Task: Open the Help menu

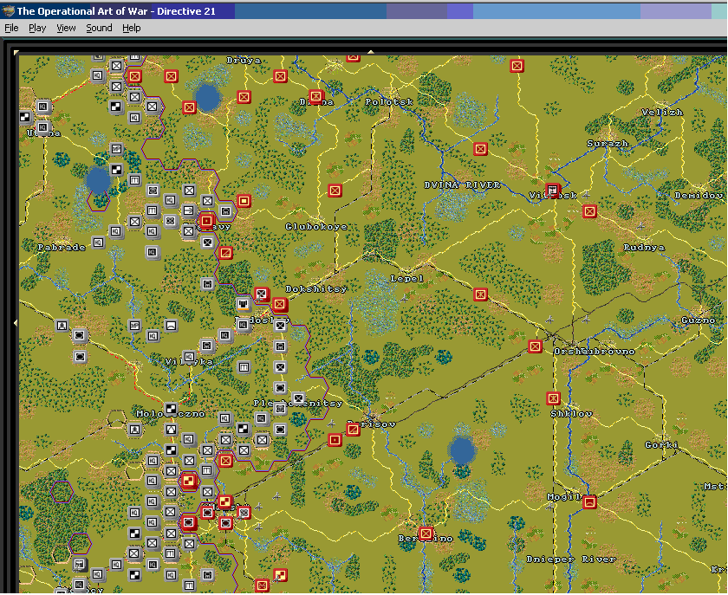Action: pyautogui.click(x=132, y=28)
